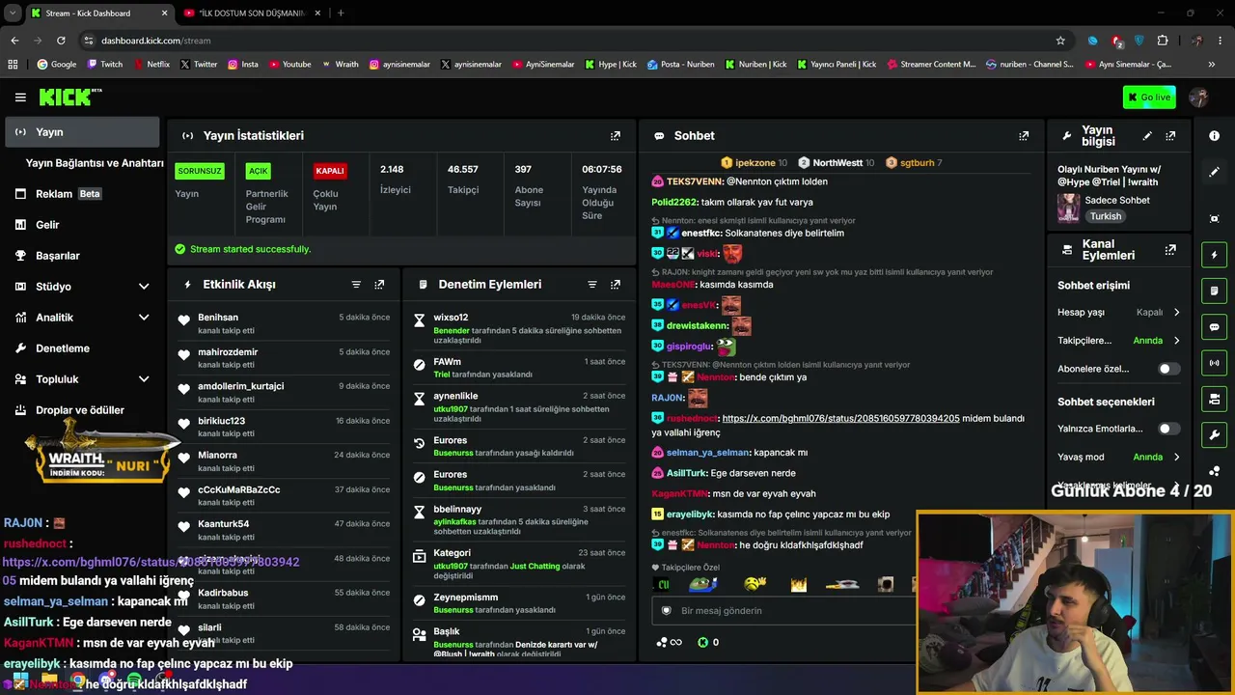Open the tab search dropdown in the browser
1235x695 pixels.
(x=13, y=13)
